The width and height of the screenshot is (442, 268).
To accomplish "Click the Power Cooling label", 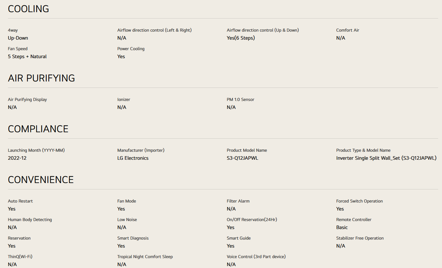I will click(x=131, y=49).
